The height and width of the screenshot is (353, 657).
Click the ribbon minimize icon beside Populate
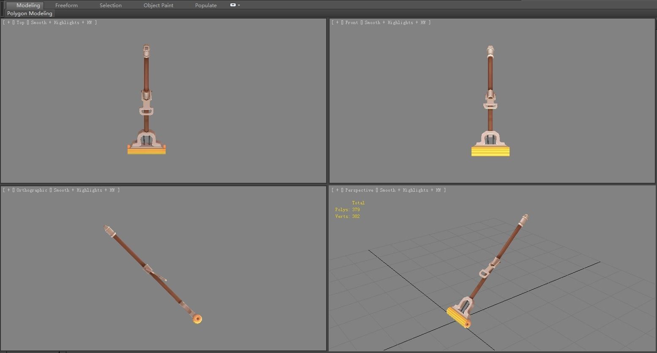232,5
